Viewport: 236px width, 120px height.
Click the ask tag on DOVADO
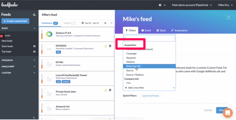(58, 52)
